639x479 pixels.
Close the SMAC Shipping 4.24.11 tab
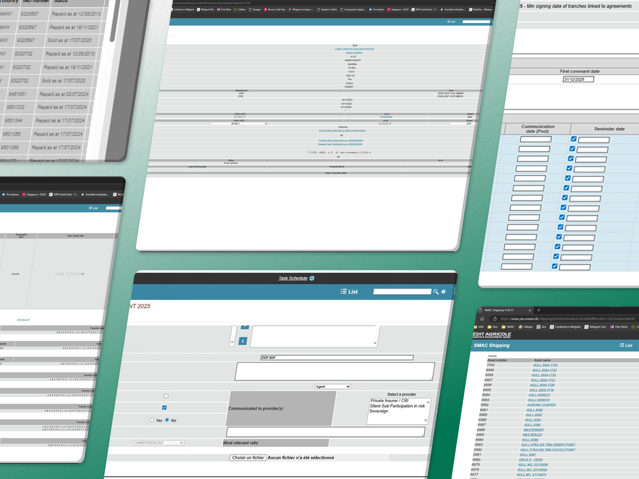click(530, 310)
